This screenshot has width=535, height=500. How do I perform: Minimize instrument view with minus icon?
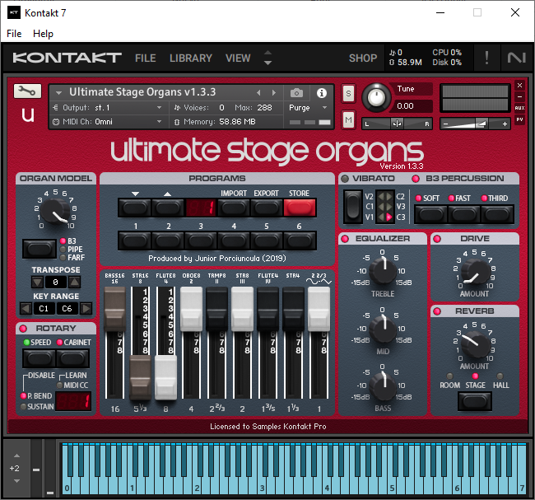519,96
